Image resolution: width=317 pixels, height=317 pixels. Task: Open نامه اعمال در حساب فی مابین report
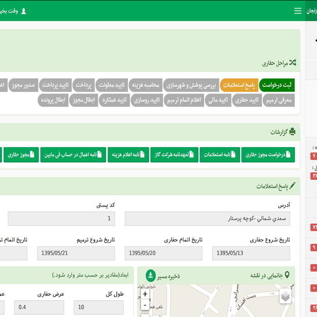[73, 155]
